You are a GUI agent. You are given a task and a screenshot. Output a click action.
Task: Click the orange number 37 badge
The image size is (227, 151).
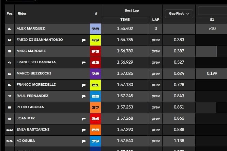[95, 107]
